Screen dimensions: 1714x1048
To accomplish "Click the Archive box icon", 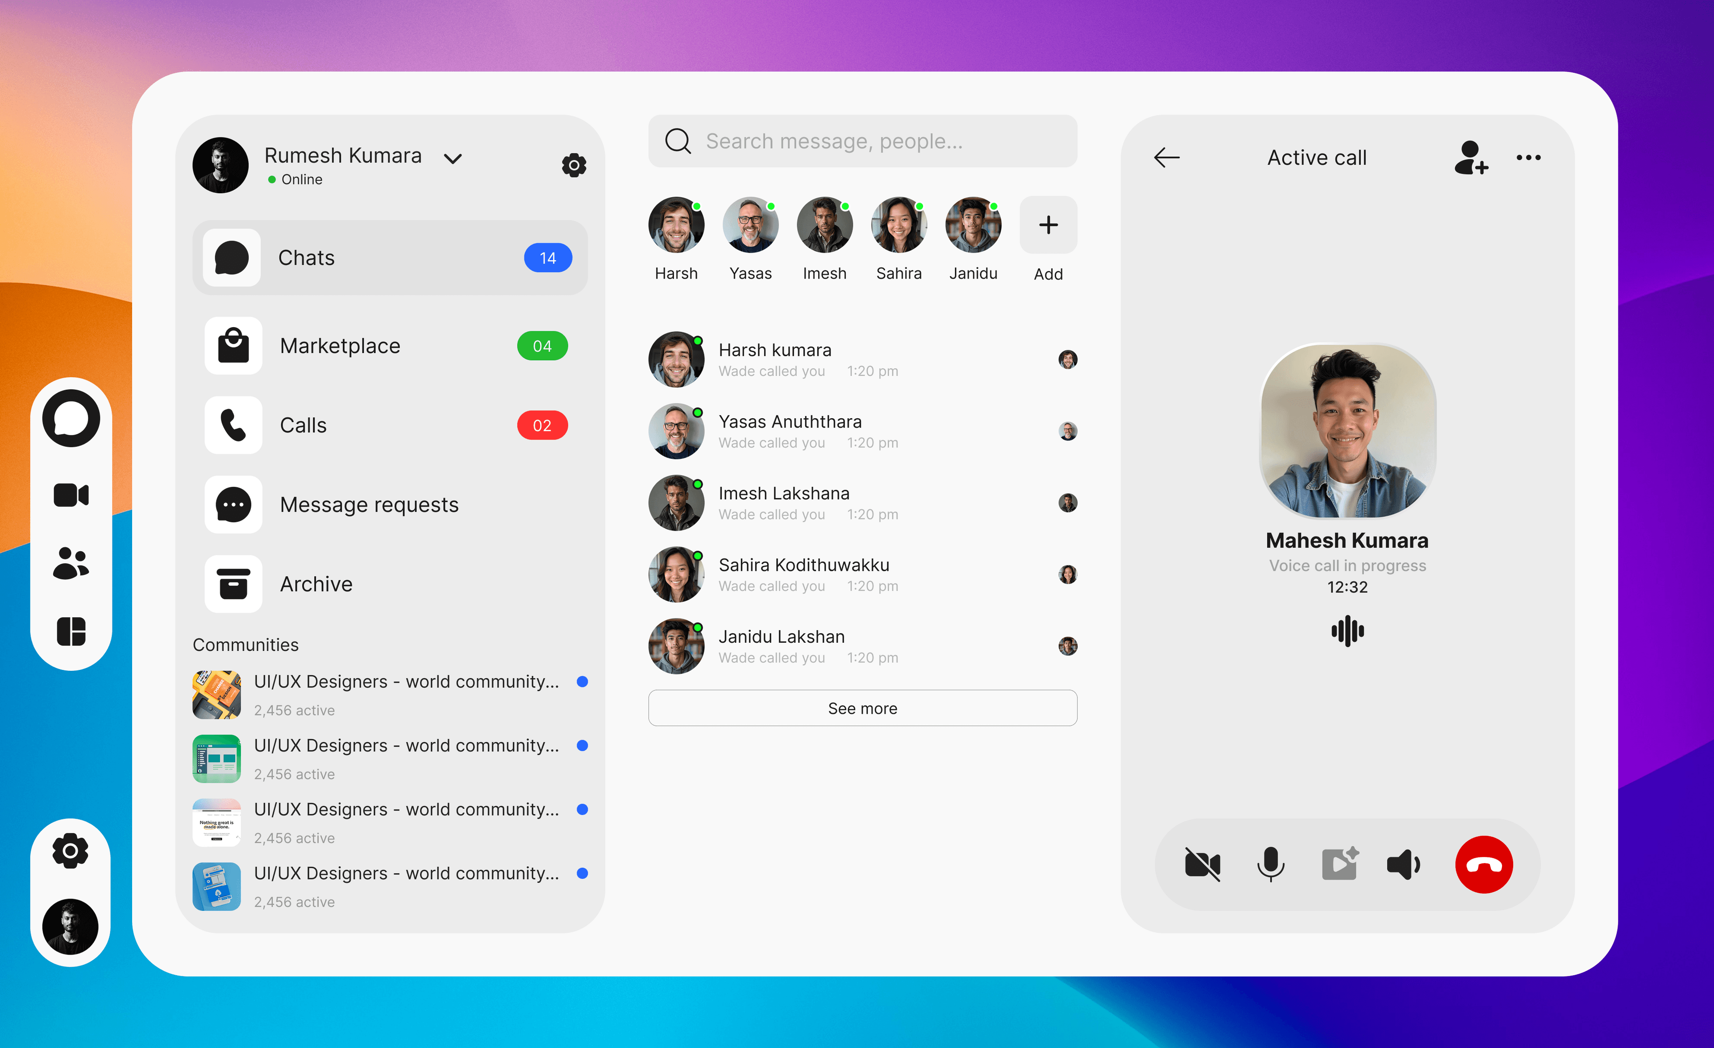I will 234,583.
